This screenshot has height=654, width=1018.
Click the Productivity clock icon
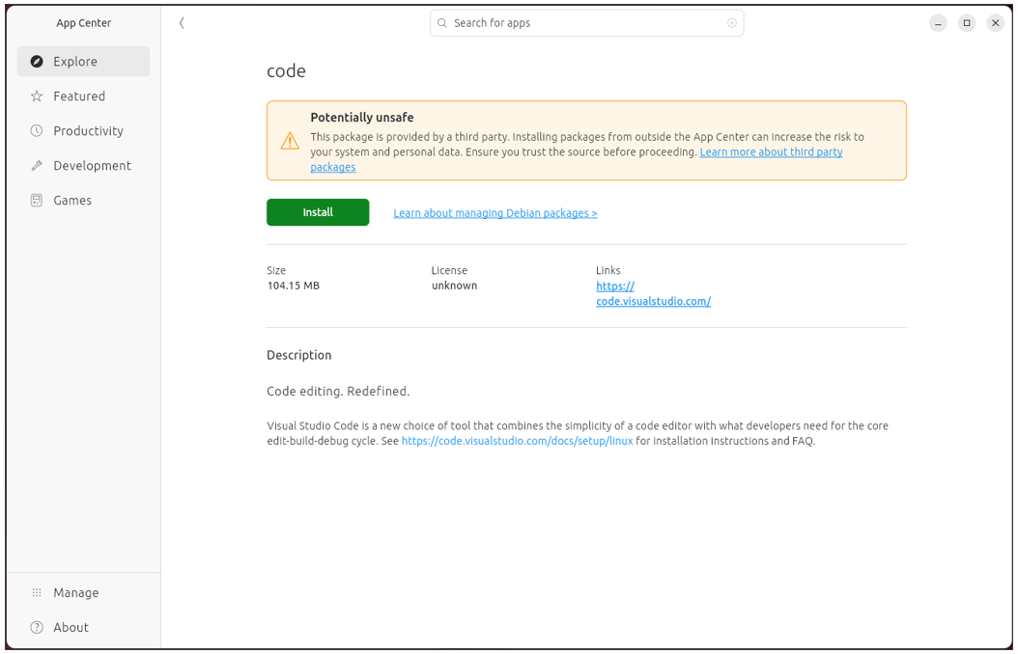tap(37, 131)
